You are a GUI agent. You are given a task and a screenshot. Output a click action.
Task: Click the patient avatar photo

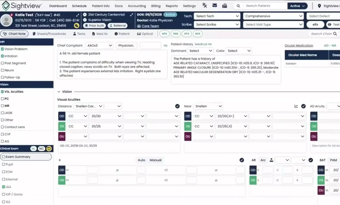point(6,20)
